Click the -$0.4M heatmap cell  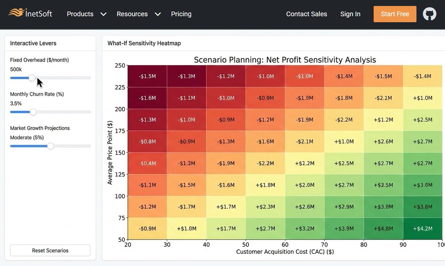(x=147, y=163)
